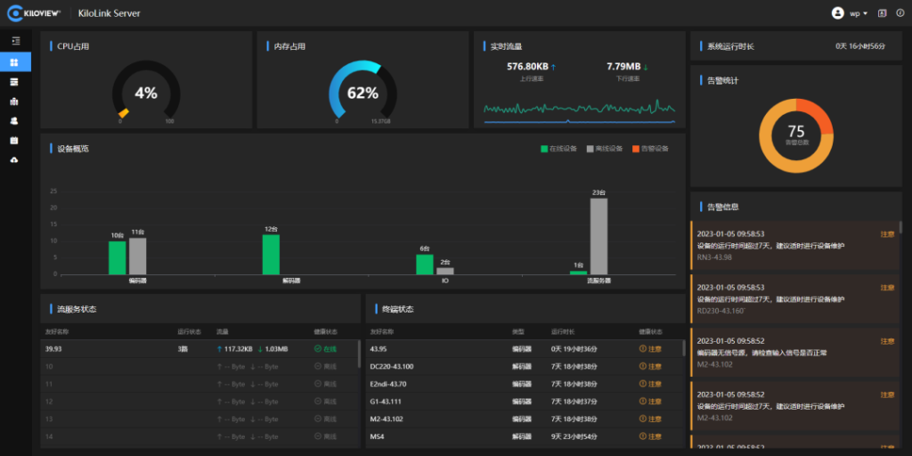Select the 39.93 stream server row
This screenshot has height=456, width=912.
[199, 349]
